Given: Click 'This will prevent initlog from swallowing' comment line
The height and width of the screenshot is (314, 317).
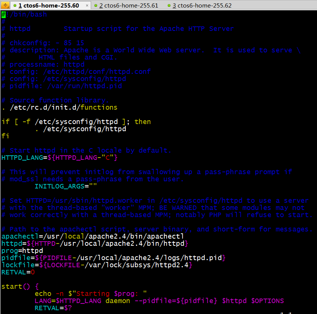Looking at the screenshot, I should click(x=147, y=172).
